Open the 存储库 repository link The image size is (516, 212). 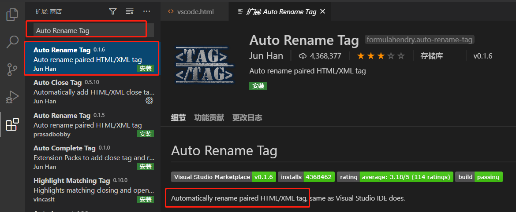point(432,56)
